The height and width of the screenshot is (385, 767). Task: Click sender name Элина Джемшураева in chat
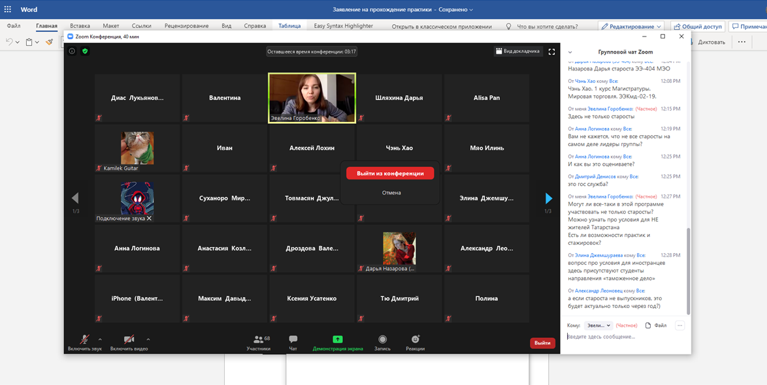[x=598, y=256]
